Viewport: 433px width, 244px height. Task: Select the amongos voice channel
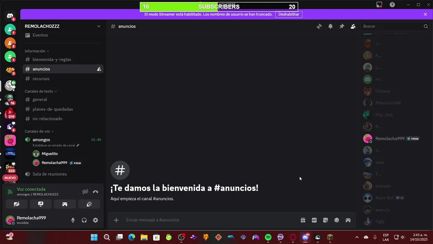coord(63,140)
